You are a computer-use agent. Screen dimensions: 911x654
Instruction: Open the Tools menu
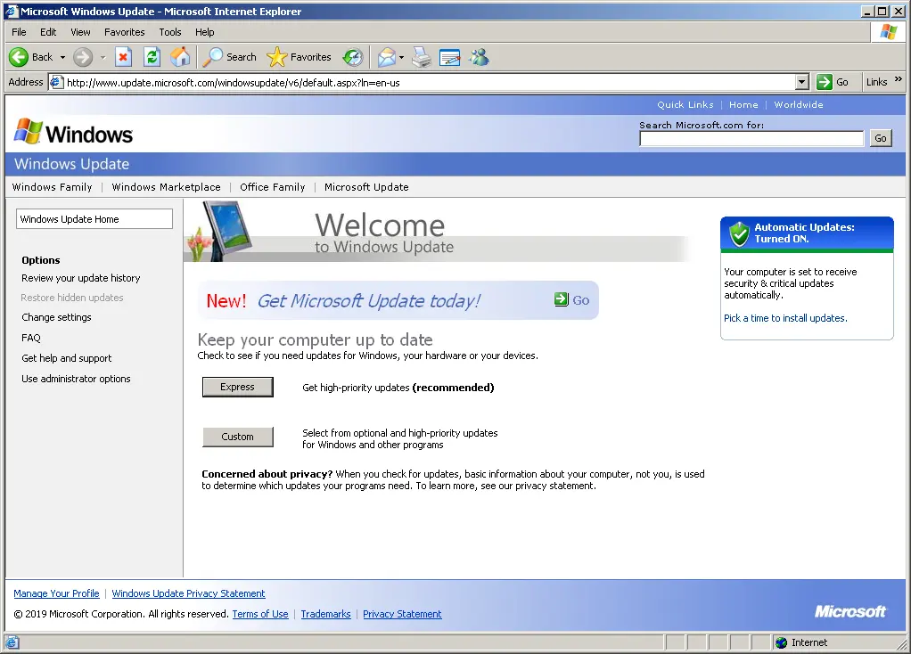170,32
